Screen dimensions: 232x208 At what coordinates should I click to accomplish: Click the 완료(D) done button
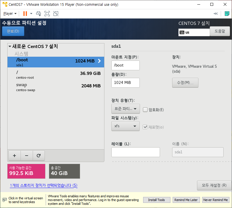[x=13, y=31]
